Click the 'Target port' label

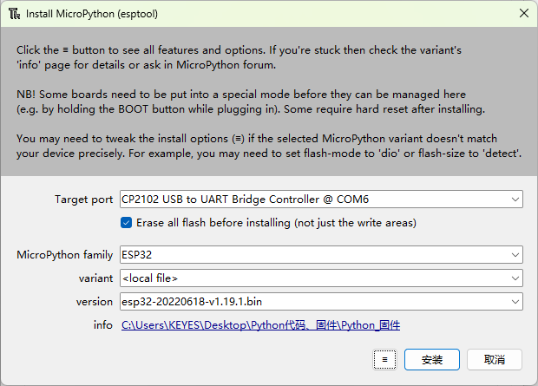(x=83, y=200)
